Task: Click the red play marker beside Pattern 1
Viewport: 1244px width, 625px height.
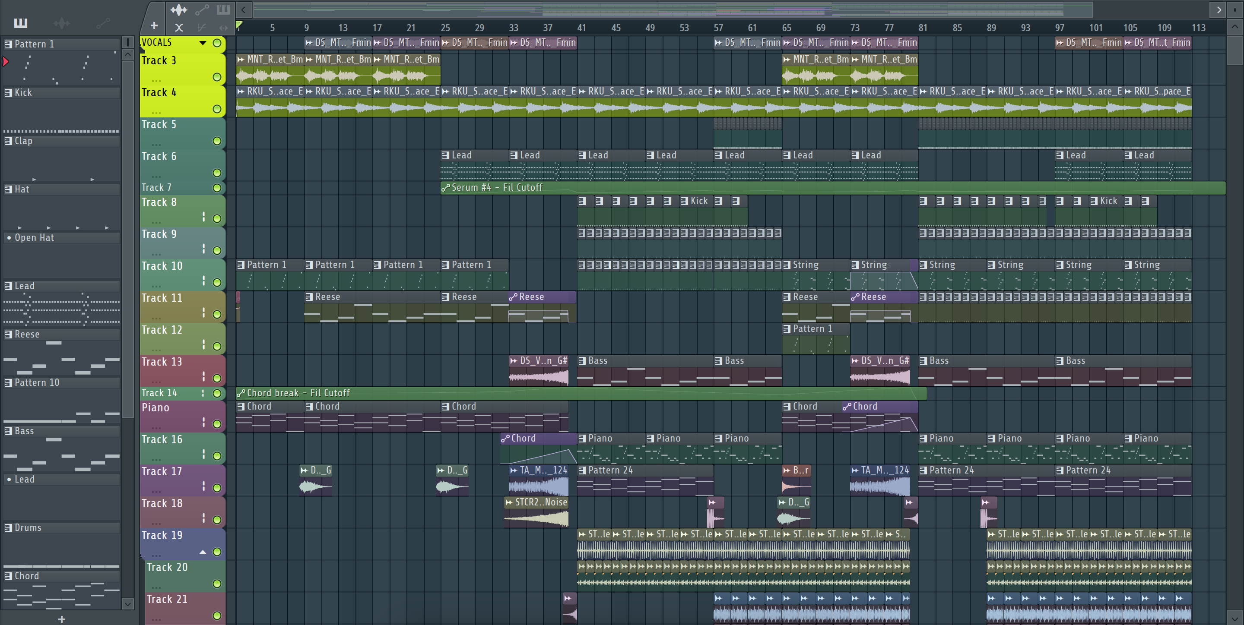Action: click(x=6, y=62)
